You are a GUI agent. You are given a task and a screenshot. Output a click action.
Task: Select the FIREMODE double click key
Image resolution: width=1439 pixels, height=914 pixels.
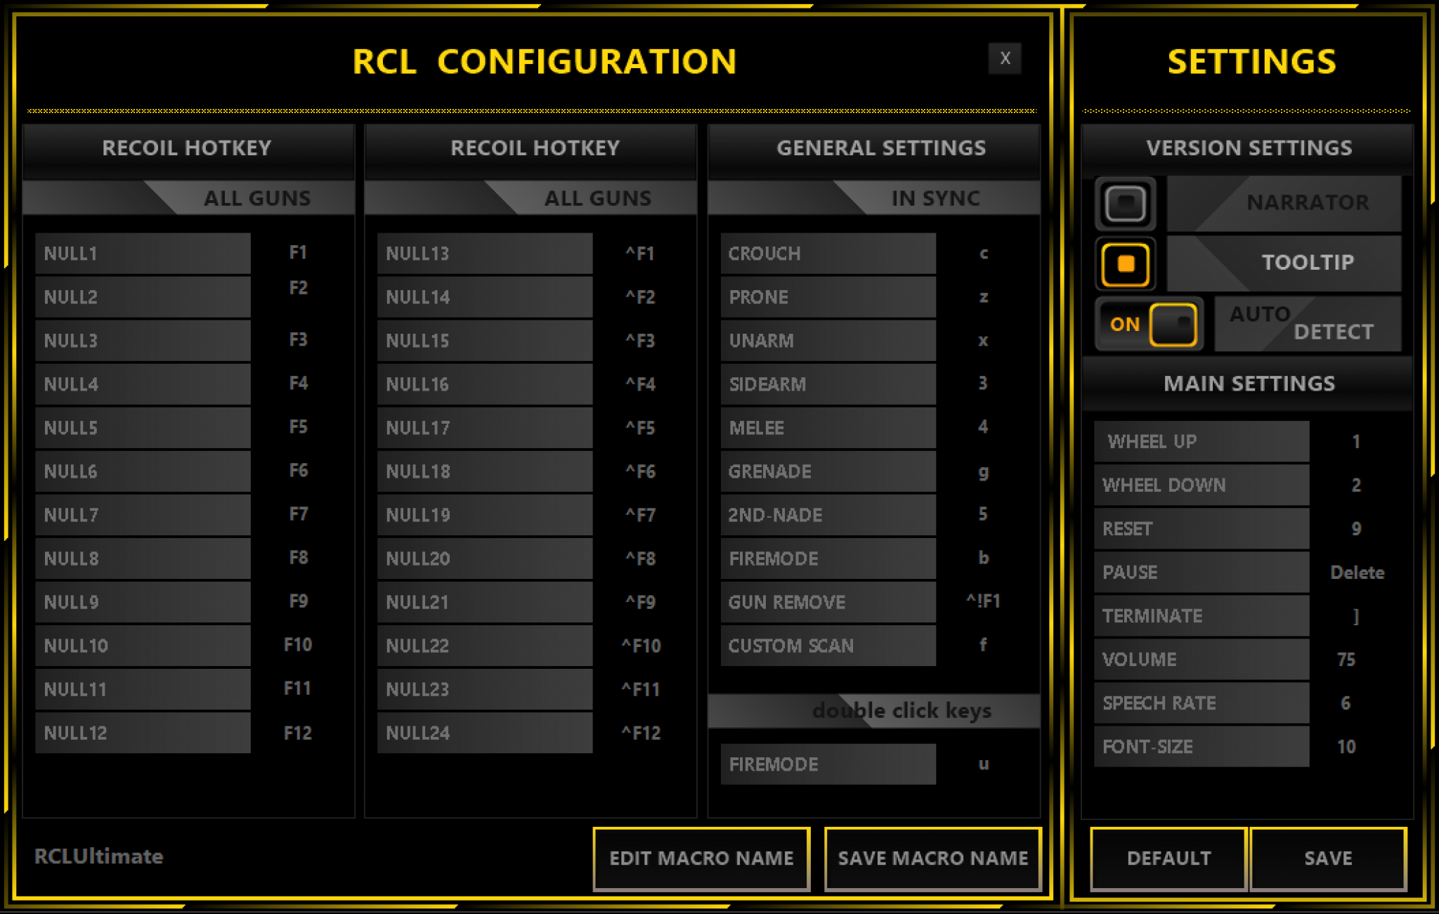point(828,764)
